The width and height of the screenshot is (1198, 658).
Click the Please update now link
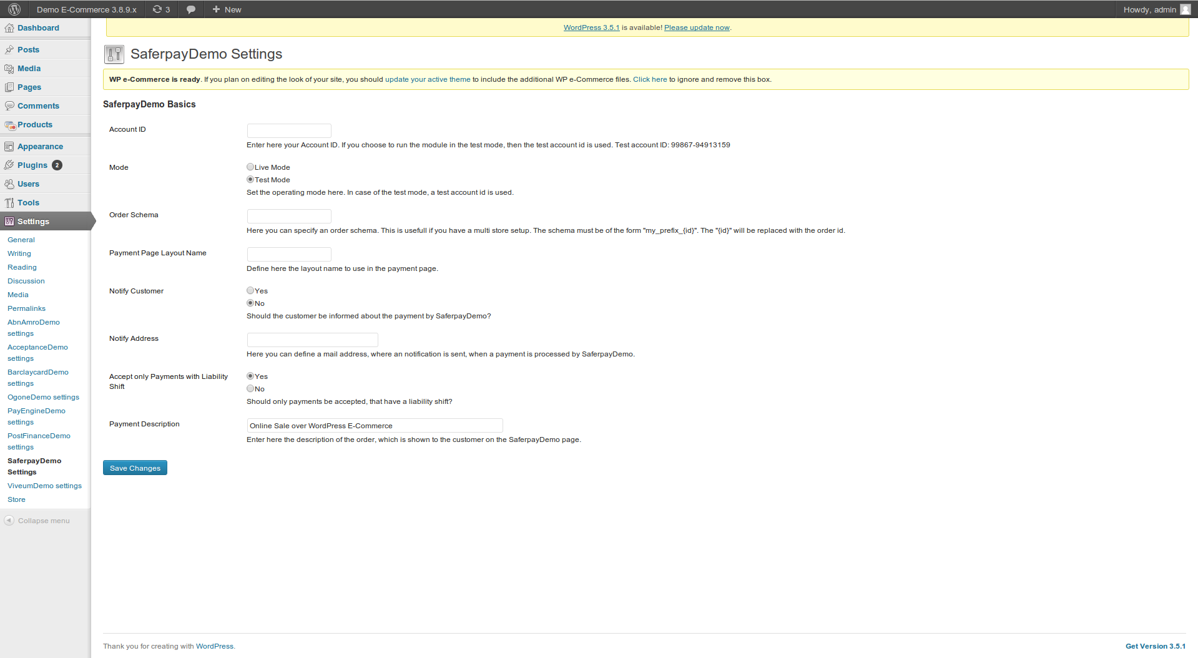tap(697, 27)
